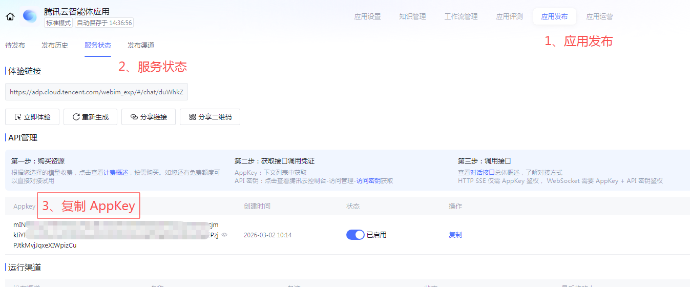
Task: Click the AppKey value text
Action: (x=116, y=235)
